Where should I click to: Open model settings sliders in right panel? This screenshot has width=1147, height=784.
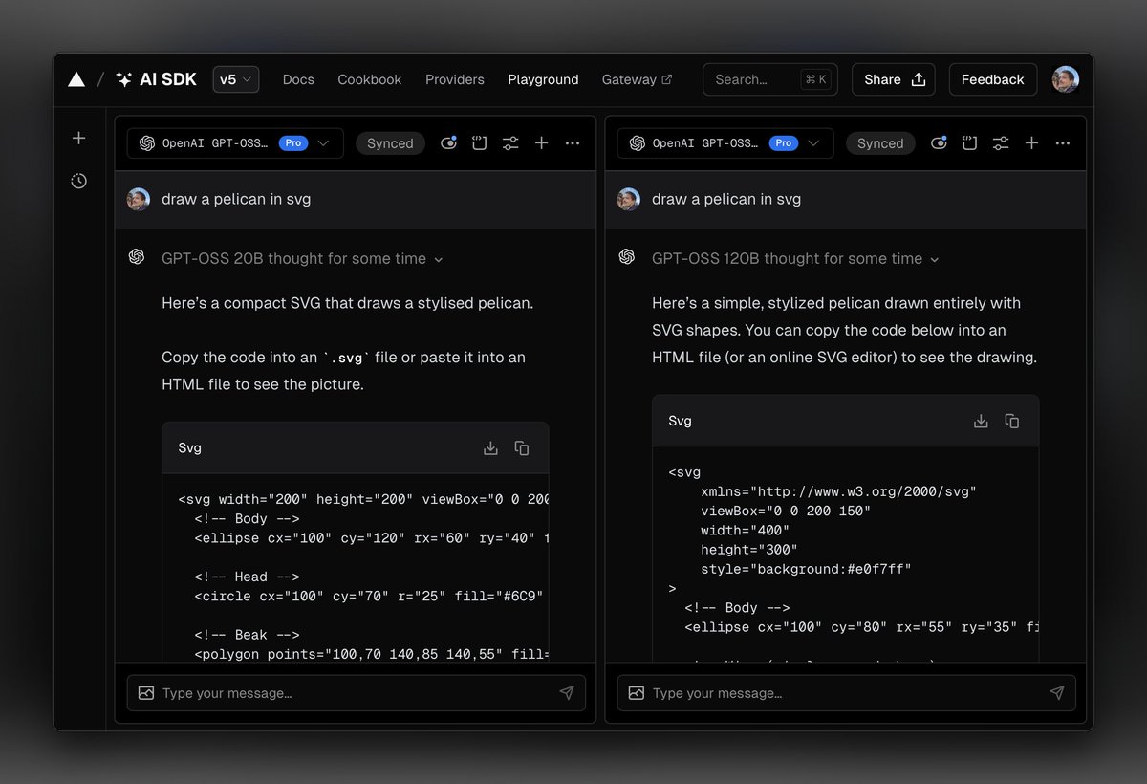[1001, 143]
